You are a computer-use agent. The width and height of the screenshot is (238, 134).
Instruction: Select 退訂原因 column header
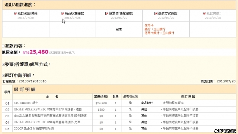point(188,97)
